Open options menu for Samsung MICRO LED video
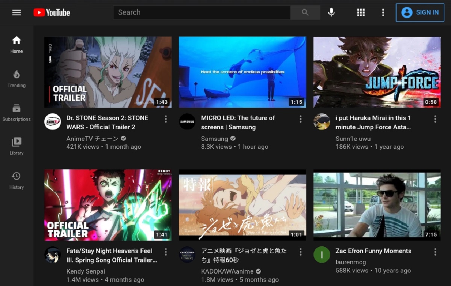This screenshot has height=286, width=451. tap(300, 119)
